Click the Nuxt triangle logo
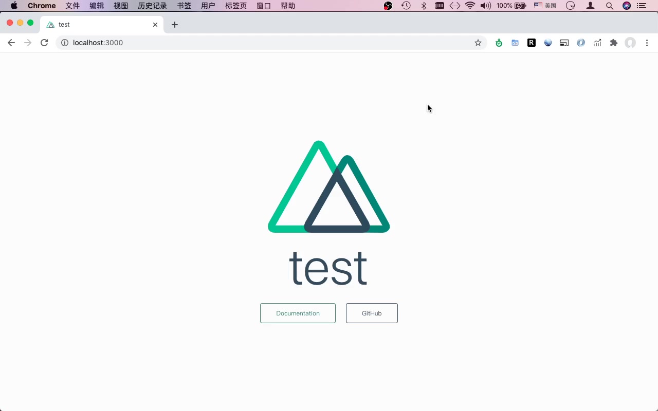658x411 pixels. pos(329,186)
